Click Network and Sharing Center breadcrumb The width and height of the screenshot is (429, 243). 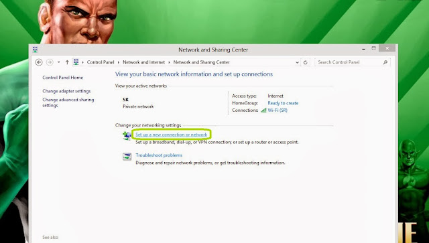(x=201, y=62)
